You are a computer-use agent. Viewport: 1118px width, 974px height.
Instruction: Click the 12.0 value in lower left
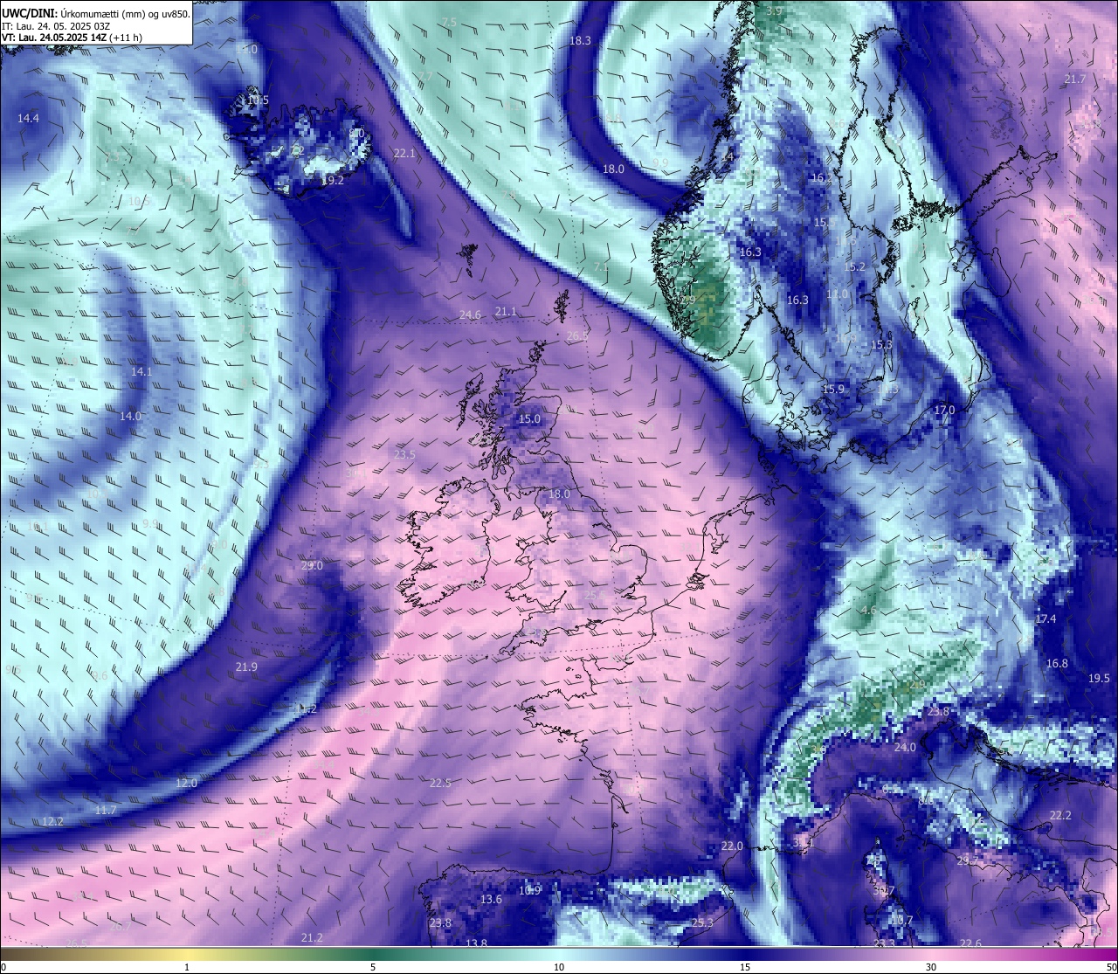tap(186, 783)
